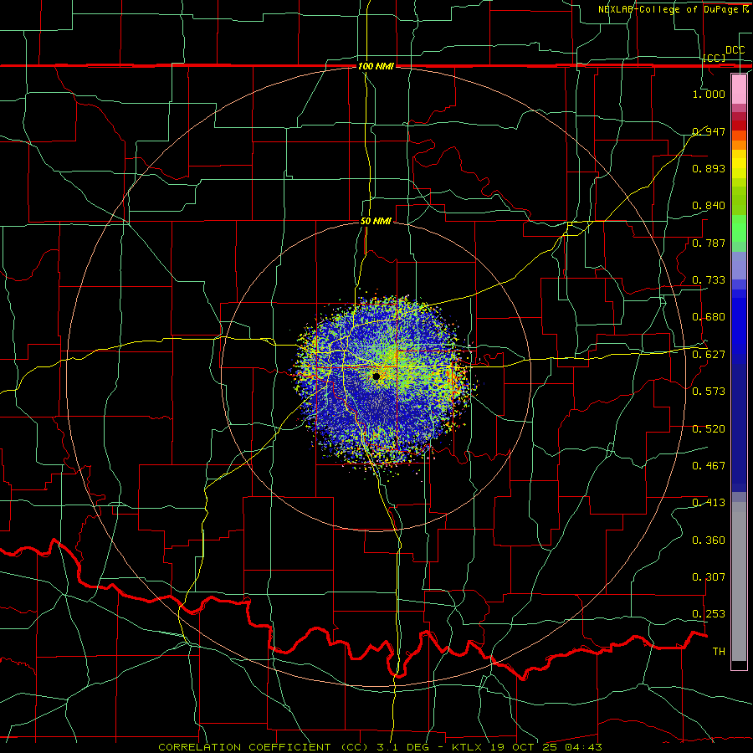Click the lavender segment of the color scale

click(739, 265)
